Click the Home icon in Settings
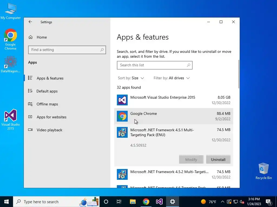Image resolution: width=277 pixels, height=207 pixels. click(x=31, y=37)
